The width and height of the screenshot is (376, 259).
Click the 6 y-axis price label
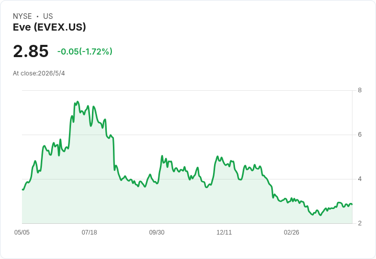360,135
